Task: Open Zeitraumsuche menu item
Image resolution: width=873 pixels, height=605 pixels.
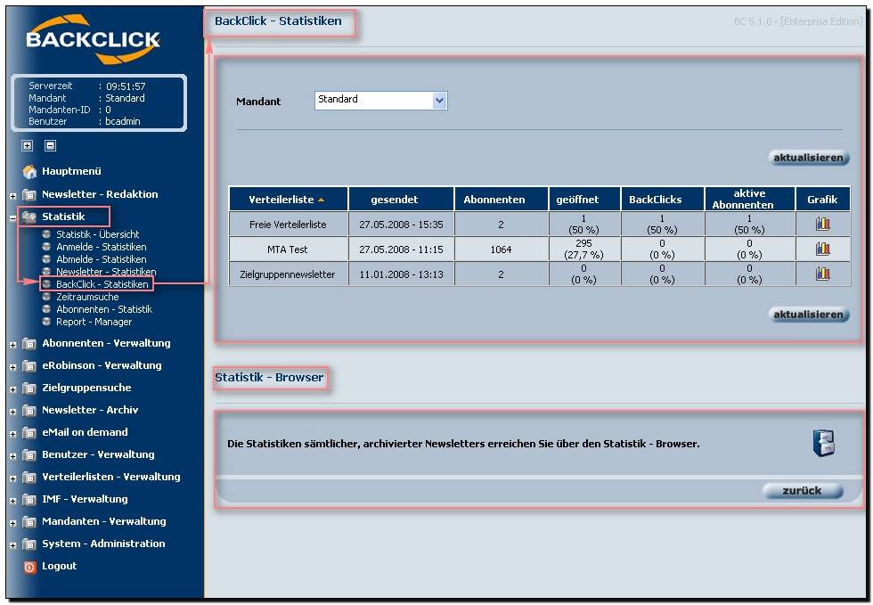Action: coord(87,297)
